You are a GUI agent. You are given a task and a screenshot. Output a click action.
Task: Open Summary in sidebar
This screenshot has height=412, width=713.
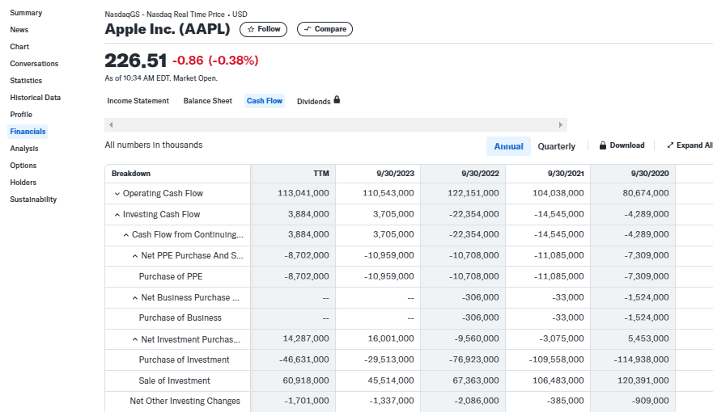(26, 13)
